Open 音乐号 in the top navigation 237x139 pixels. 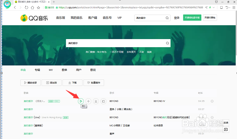point(107,18)
